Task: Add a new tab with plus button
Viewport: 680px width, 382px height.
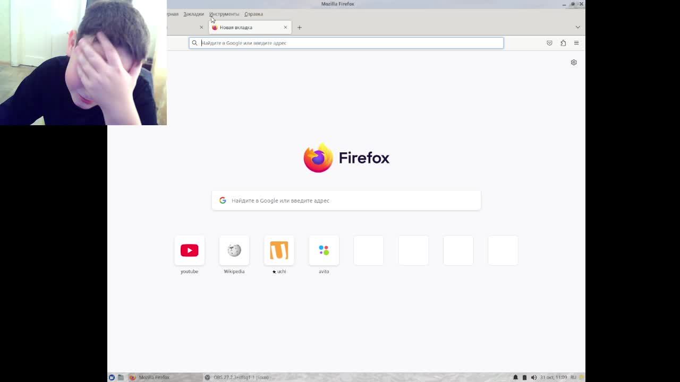Action: coord(299,28)
